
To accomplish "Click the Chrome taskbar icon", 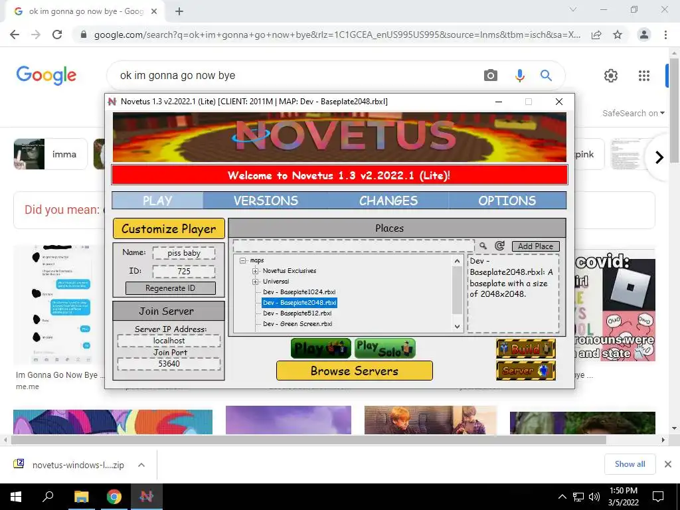I will click(x=114, y=497).
